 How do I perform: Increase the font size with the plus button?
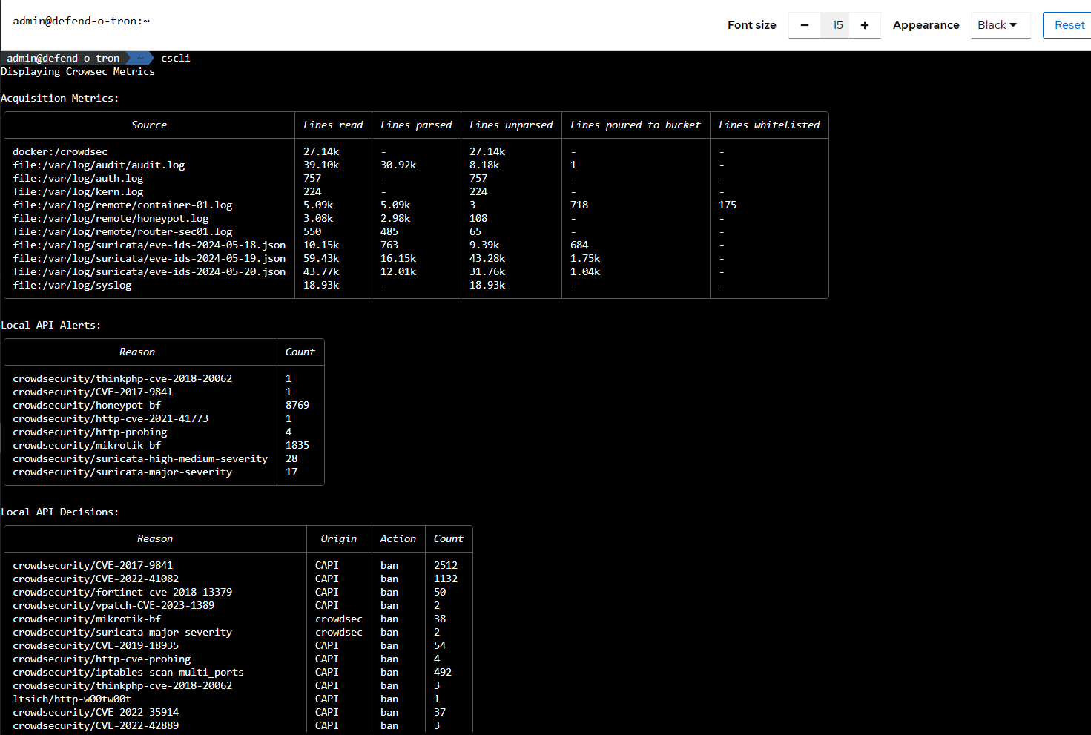tap(865, 24)
